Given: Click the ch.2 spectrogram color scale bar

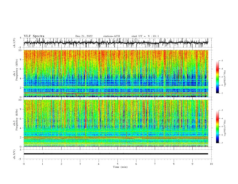Looking at the screenshot, I should pyautogui.click(x=217, y=127).
